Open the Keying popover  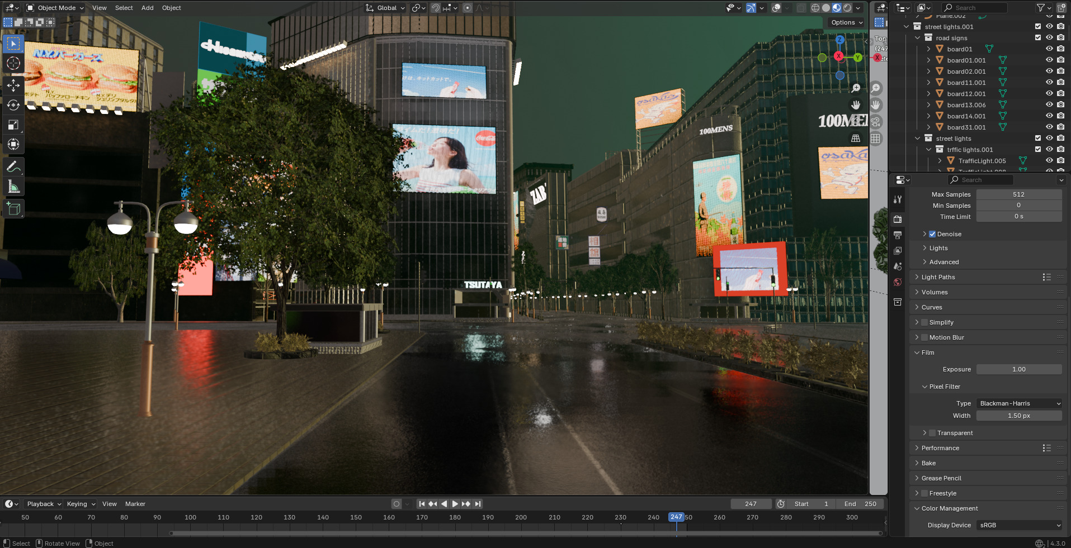point(81,504)
